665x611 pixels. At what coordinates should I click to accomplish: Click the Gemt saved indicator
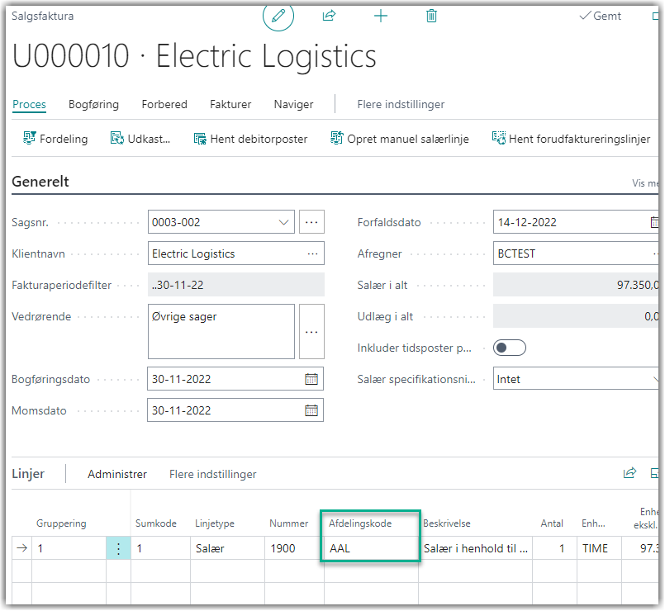point(600,17)
